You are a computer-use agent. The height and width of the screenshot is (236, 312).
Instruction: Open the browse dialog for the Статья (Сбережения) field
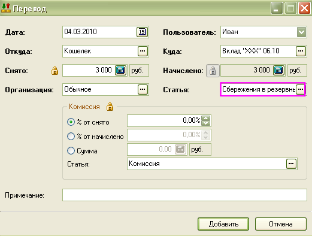pyautogui.click(x=301, y=89)
